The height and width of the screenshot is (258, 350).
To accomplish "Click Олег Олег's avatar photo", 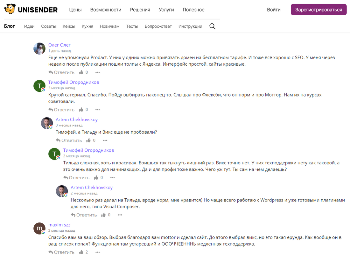I will pos(39,49).
